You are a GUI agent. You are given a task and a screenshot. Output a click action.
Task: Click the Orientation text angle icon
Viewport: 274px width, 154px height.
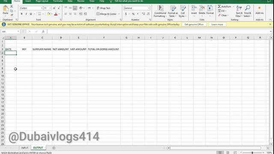coord(81,8)
